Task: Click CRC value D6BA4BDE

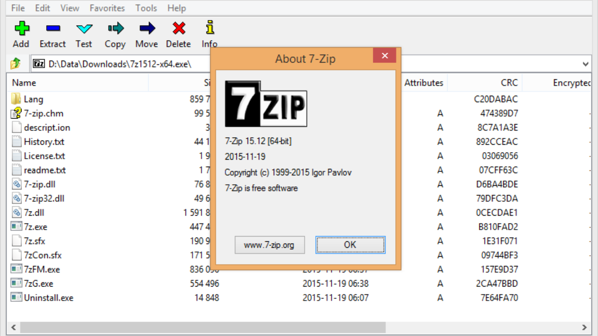Action: click(x=497, y=184)
